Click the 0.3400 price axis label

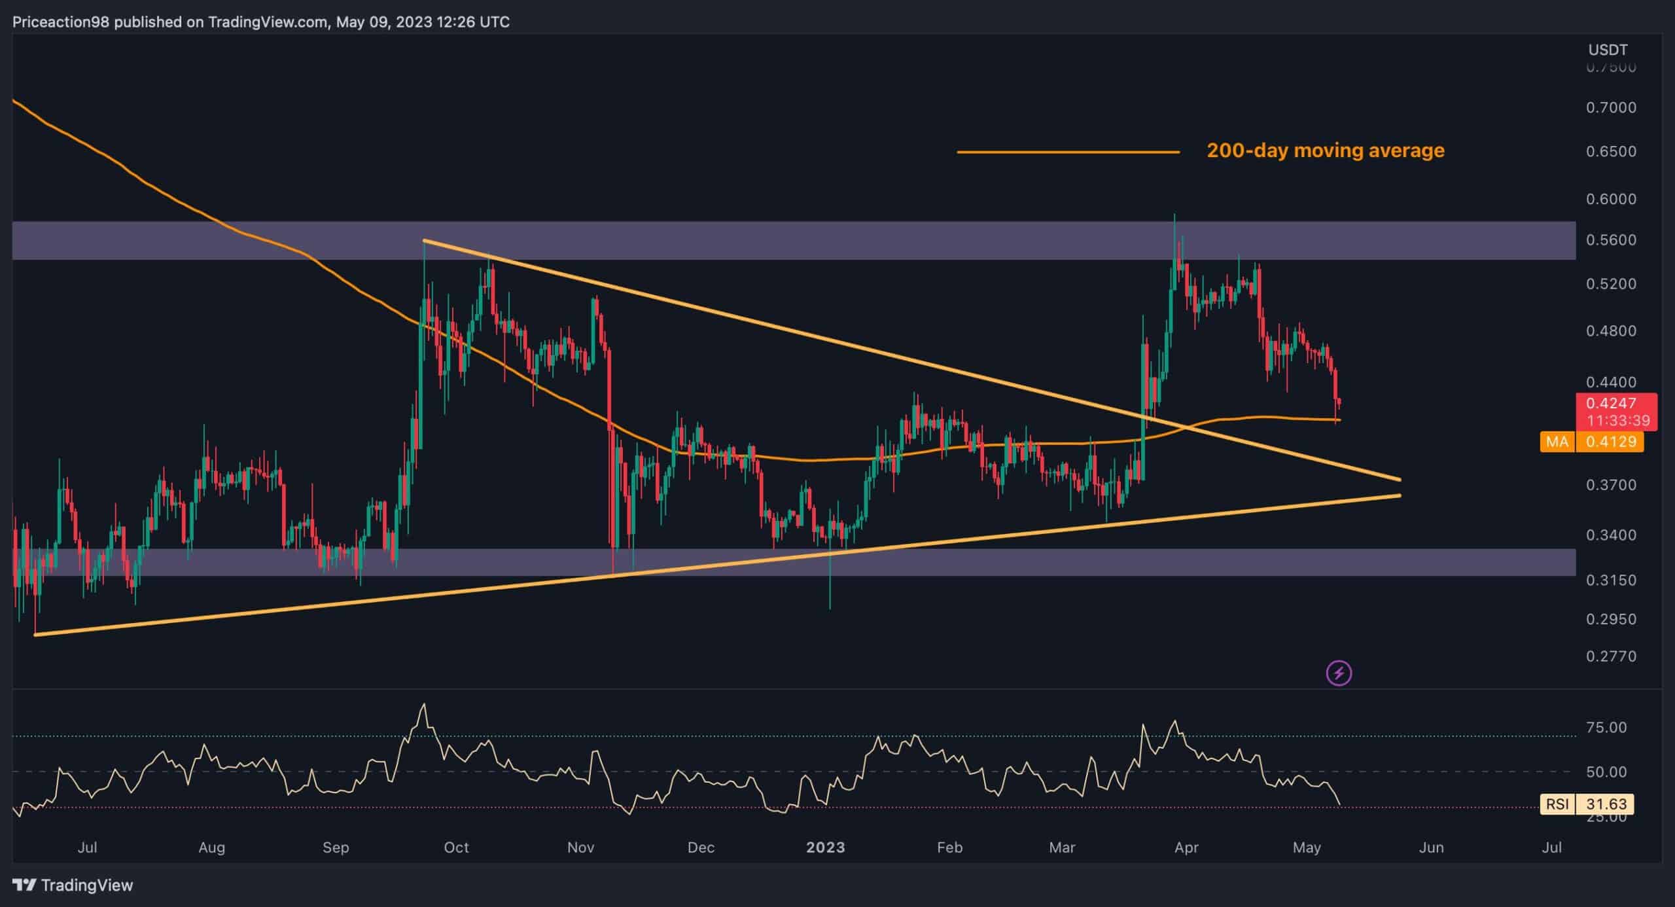pyautogui.click(x=1610, y=535)
